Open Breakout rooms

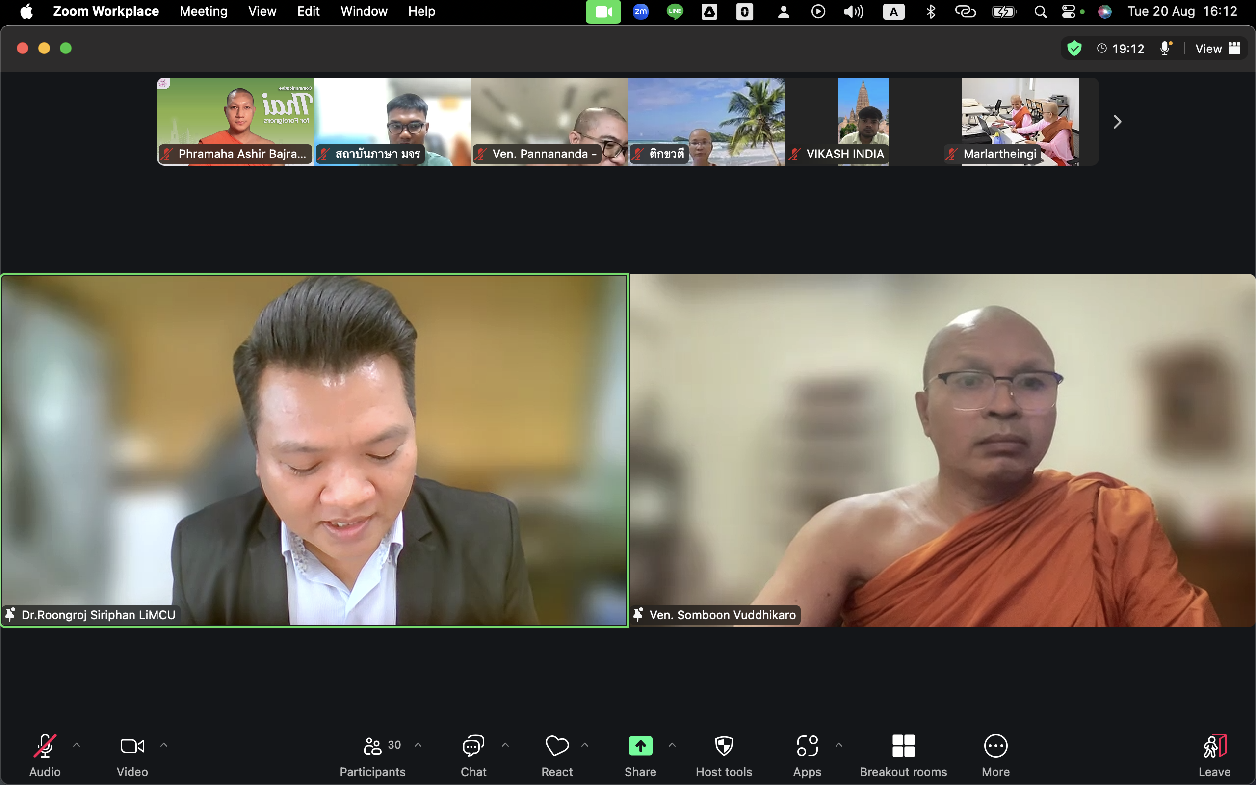tap(904, 755)
